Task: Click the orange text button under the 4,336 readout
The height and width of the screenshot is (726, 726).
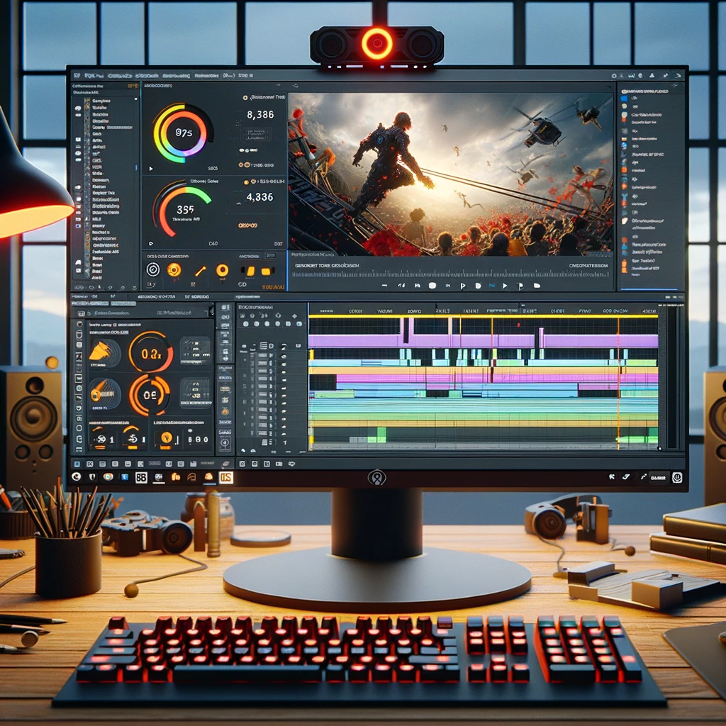Action: (x=248, y=225)
